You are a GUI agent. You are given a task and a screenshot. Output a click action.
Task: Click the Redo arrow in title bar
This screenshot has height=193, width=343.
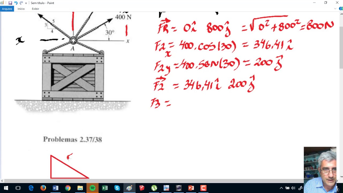click(21, 3)
